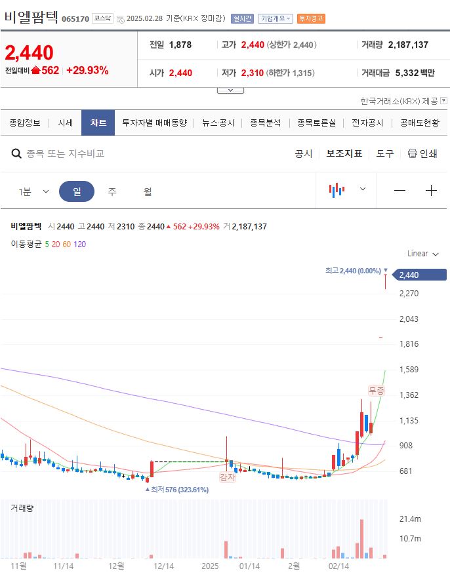Click the 보조지표 indicators button
The width and height of the screenshot is (450, 586).
click(344, 153)
